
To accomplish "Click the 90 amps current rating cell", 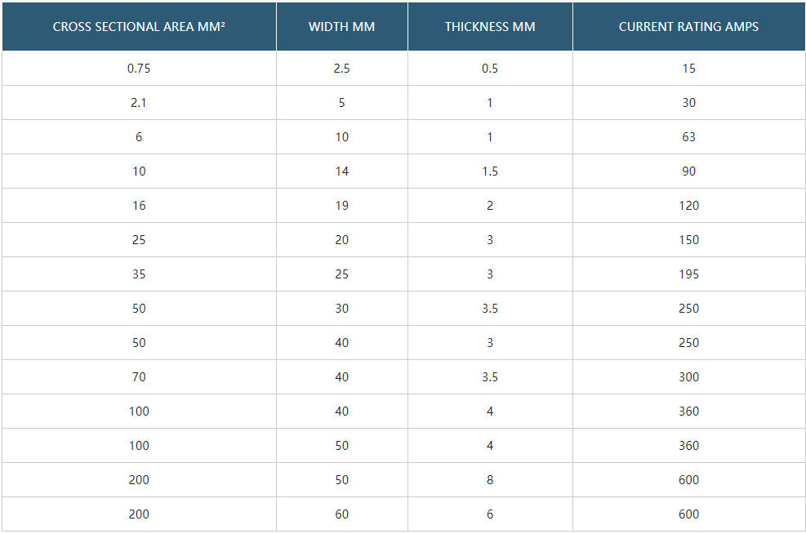I will click(x=688, y=171).
